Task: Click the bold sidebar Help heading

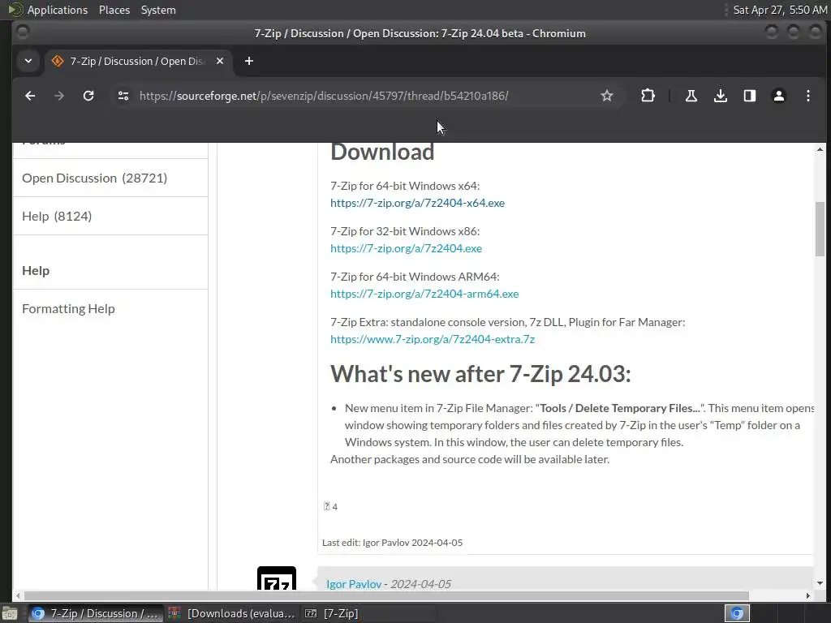Action: click(x=36, y=271)
